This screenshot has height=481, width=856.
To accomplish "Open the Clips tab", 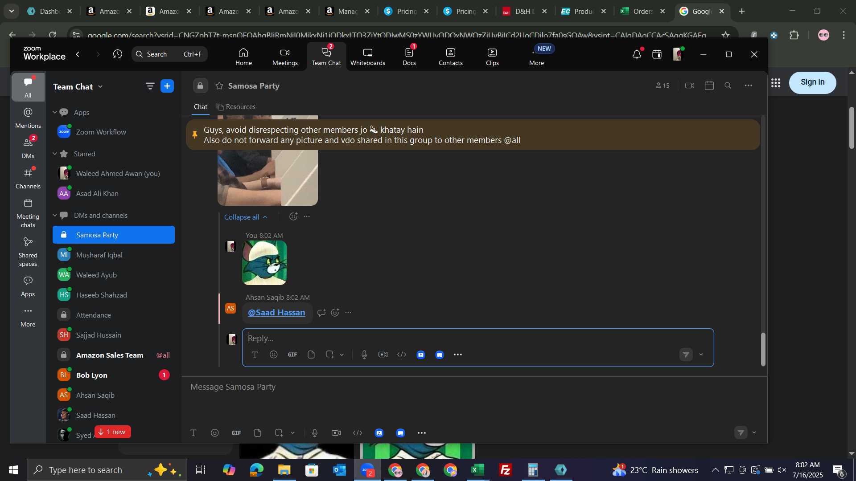I will point(492,57).
